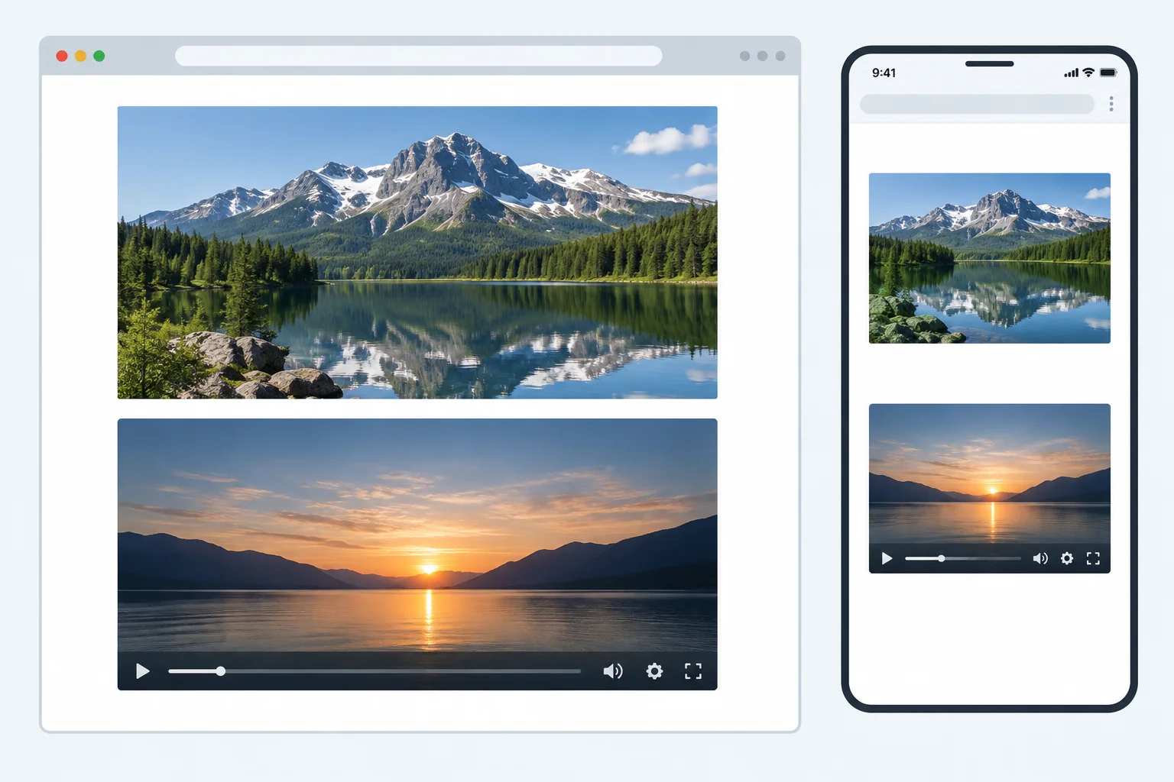
Task: Click the phone cellular signal icon
Action: point(1071,73)
